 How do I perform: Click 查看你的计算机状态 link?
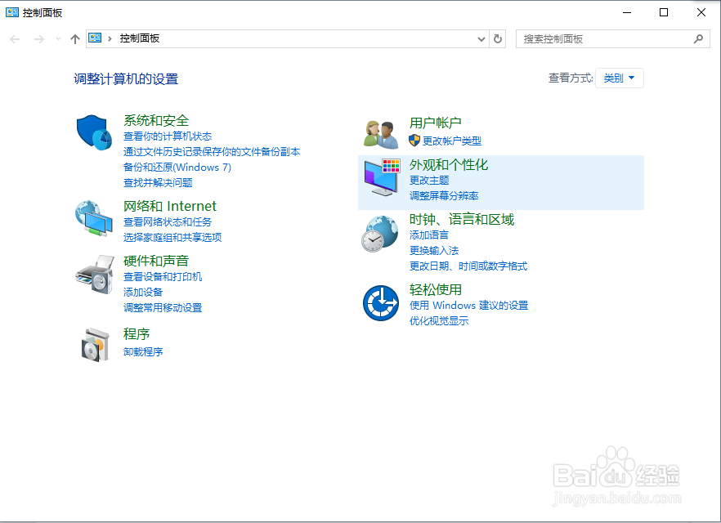[x=168, y=136]
